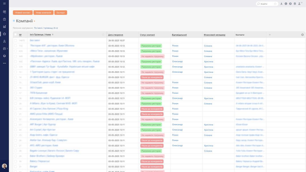Click the Новий контакт button

click(23, 13)
